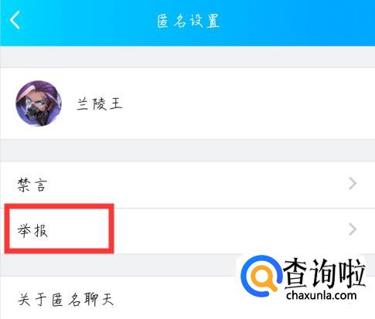The width and height of the screenshot is (375, 319).
Task: Click the 查询啦 magnifier logo icon
Action: 261,276
